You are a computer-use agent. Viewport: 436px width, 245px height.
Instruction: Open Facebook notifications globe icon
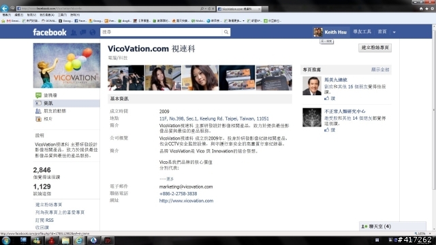[x=93, y=33]
